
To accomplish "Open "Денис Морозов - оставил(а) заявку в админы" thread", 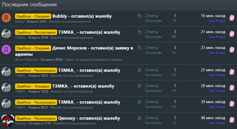I will (x=93, y=48).
